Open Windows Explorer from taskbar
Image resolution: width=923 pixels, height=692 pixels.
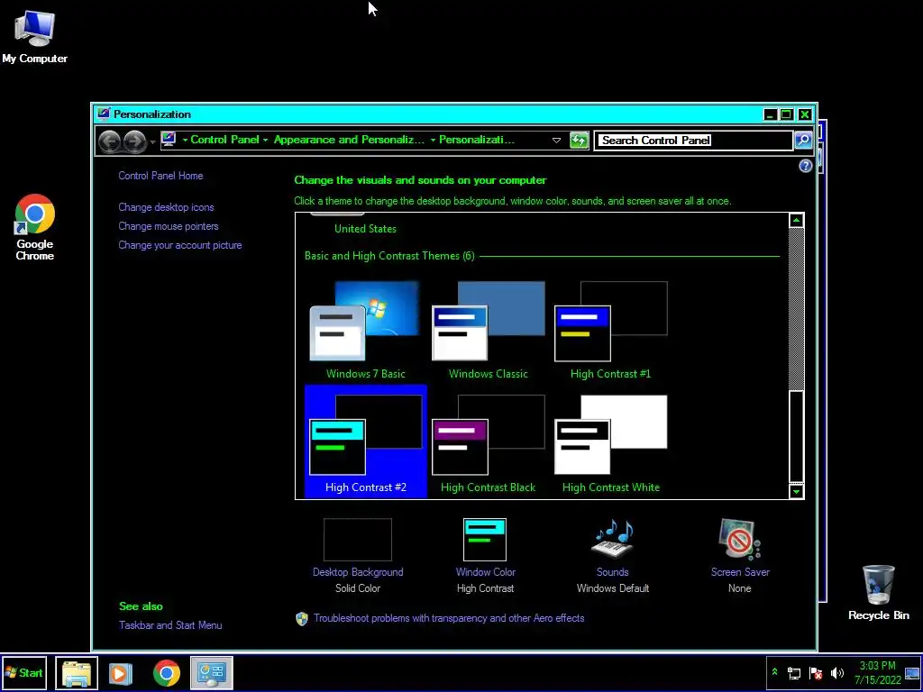(77, 672)
